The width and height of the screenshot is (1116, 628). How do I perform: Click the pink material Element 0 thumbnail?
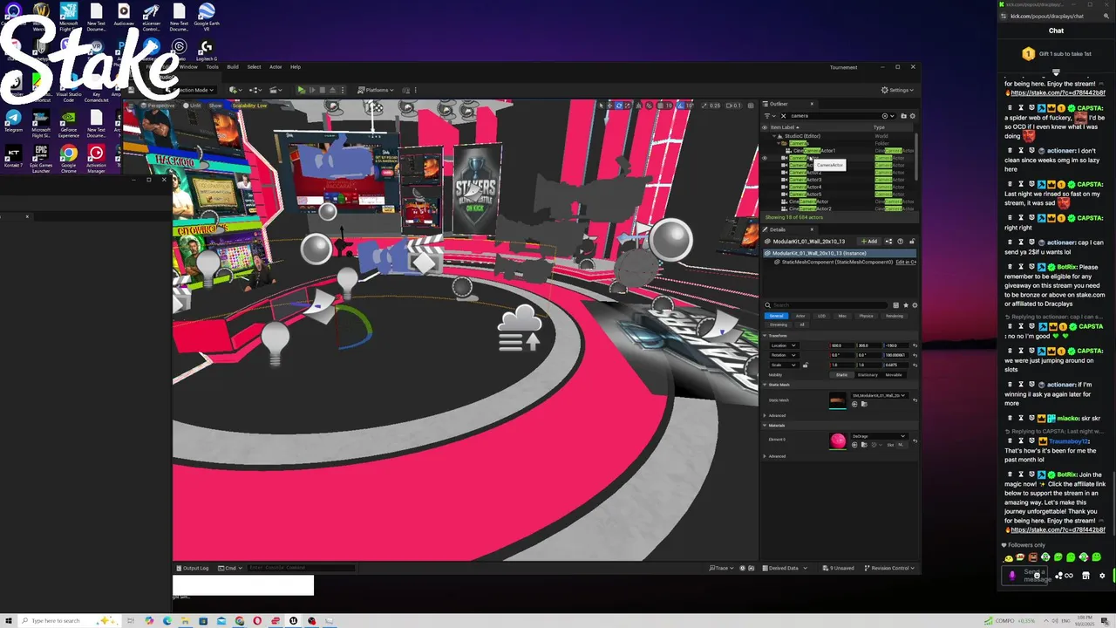(x=838, y=440)
